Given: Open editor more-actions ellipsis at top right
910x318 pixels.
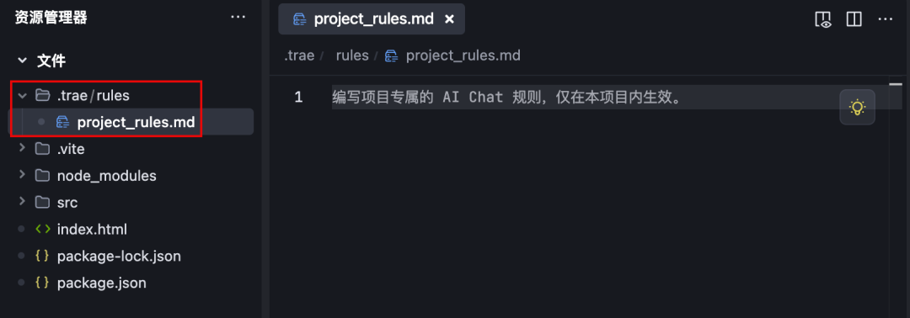Looking at the screenshot, I should point(885,19).
